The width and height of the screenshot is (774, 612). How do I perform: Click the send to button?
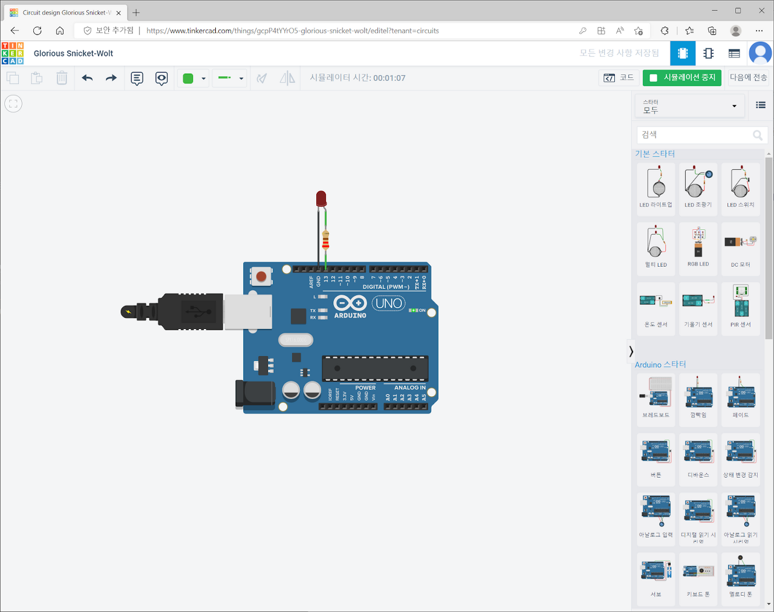(x=748, y=77)
